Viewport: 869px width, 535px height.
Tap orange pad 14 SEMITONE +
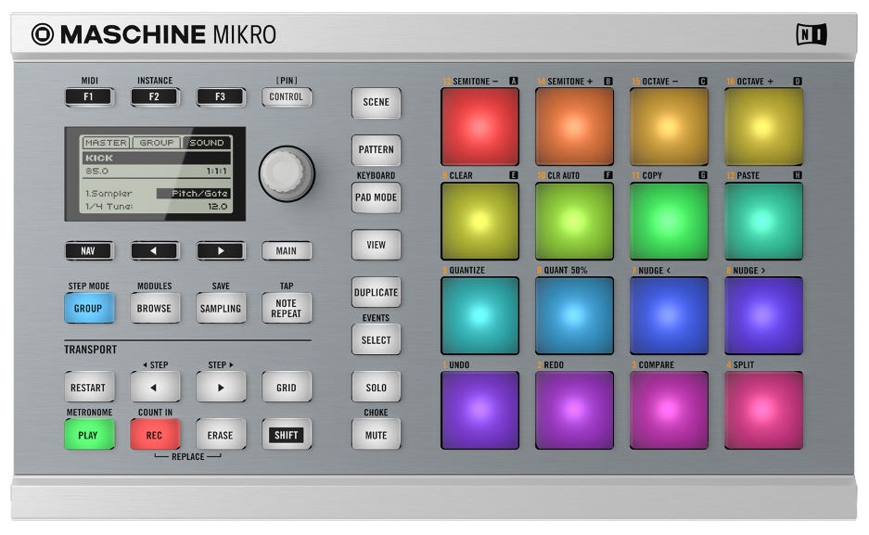pos(574,127)
